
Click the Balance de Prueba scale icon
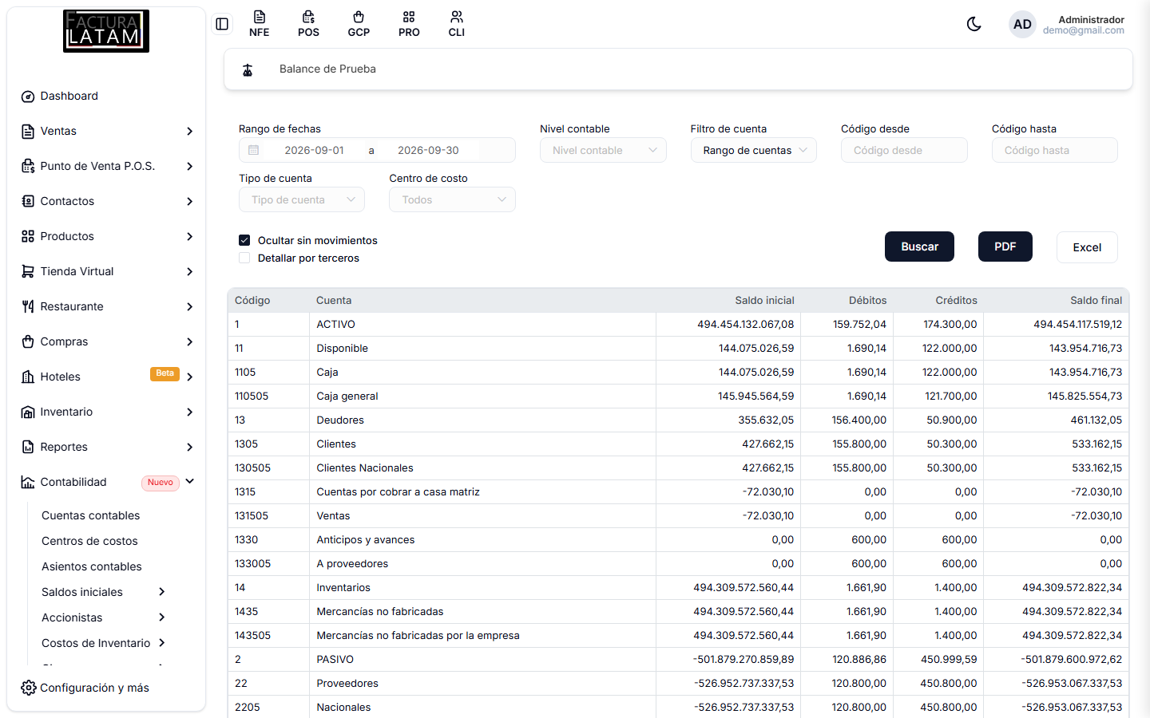(248, 69)
